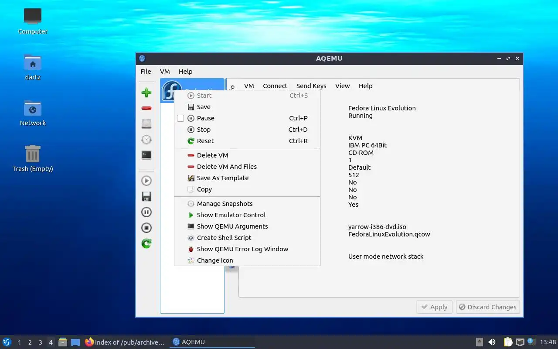Switch to workspace 3 in pager
The width and height of the screenshot is (558, 349).
coord(40,342)
